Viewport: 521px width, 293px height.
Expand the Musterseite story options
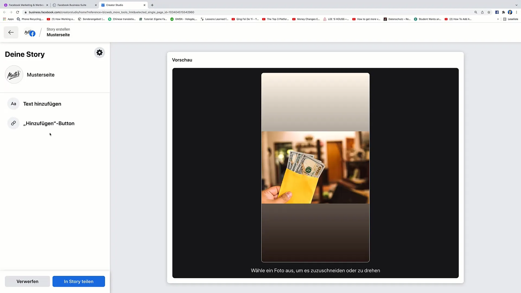click(100, 53)
